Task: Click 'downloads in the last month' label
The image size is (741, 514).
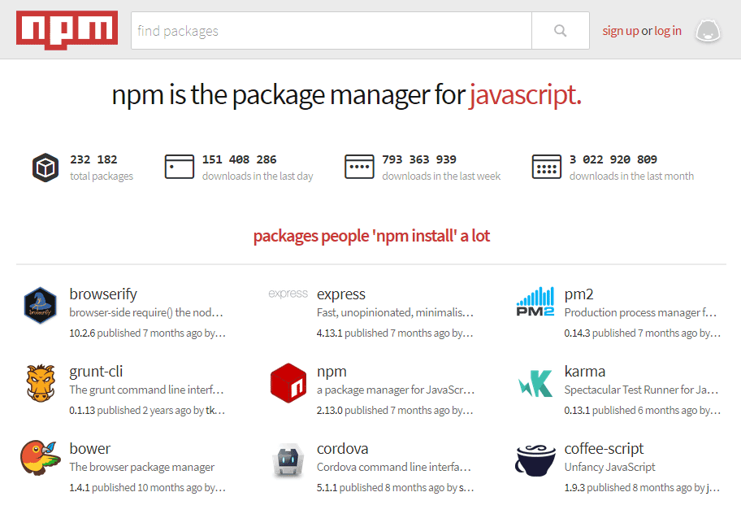Action: pyautogui.click(x=631, y=176)
